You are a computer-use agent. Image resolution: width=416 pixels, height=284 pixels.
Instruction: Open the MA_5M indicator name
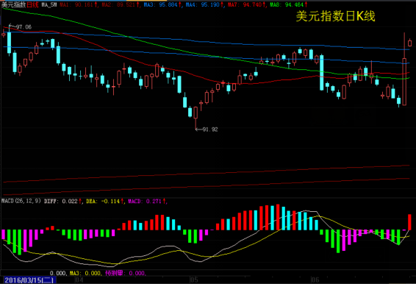click(x=49, y=4)
